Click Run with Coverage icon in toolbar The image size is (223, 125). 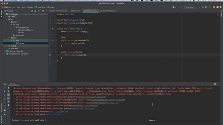click(206, 7)
